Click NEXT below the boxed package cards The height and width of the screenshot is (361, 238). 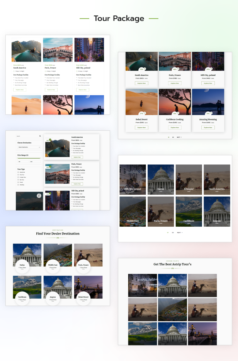pos(179,137)
